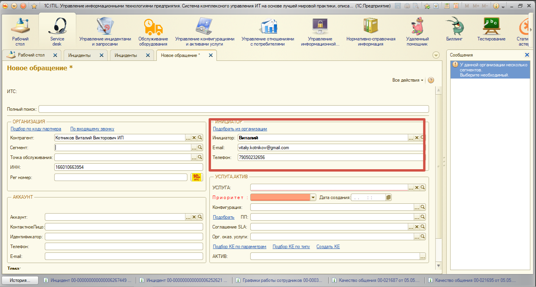The image size is (536, 287).
Task: Open the Удаленный помощник section
Action: [417, 32]
